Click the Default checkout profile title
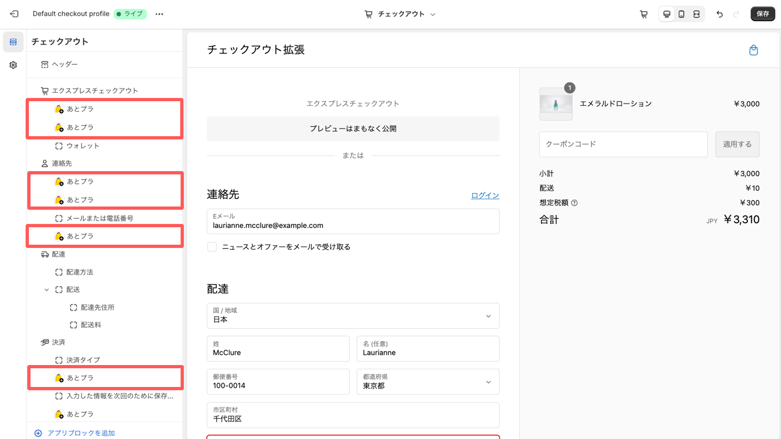781x439 pixels. click(x=71, y=14)
